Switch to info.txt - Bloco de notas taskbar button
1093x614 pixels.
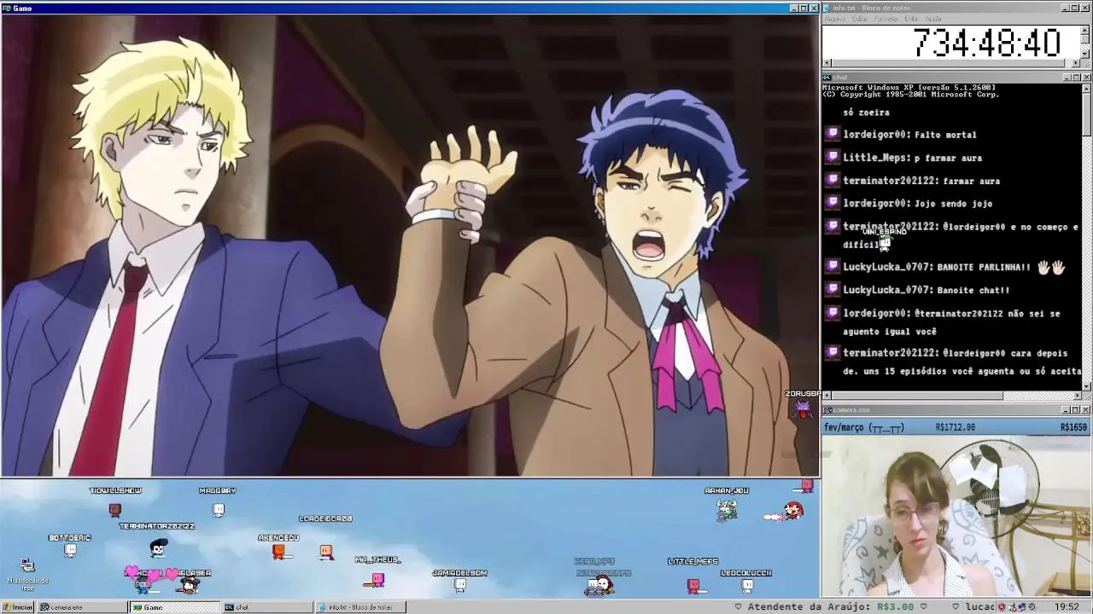[x=360, y=607]
